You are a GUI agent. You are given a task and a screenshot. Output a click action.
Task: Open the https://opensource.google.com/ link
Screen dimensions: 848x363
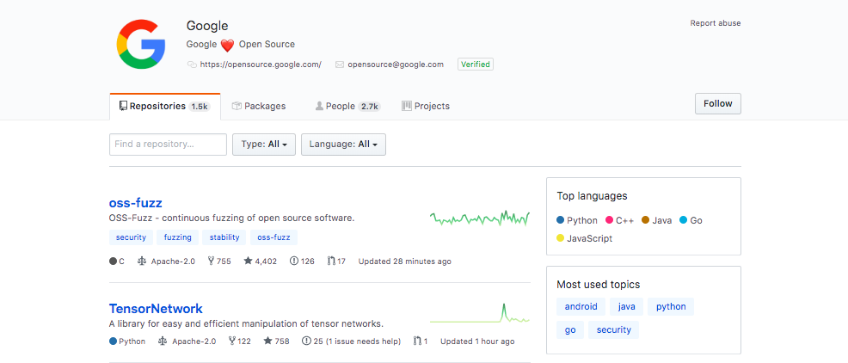(x=261, y=65)
